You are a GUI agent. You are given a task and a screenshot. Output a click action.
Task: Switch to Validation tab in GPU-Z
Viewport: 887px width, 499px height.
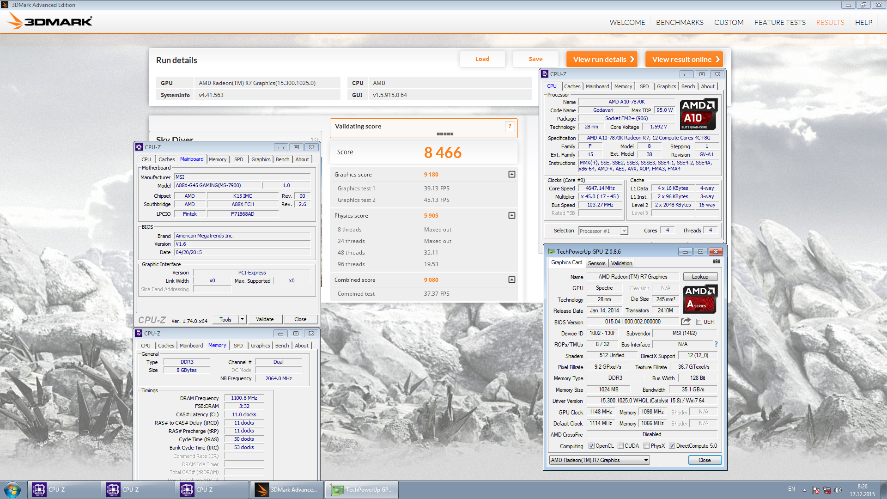point(621,263)
